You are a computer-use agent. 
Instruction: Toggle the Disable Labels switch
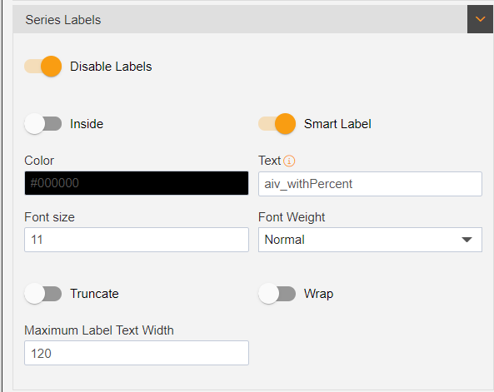point(42,67)
